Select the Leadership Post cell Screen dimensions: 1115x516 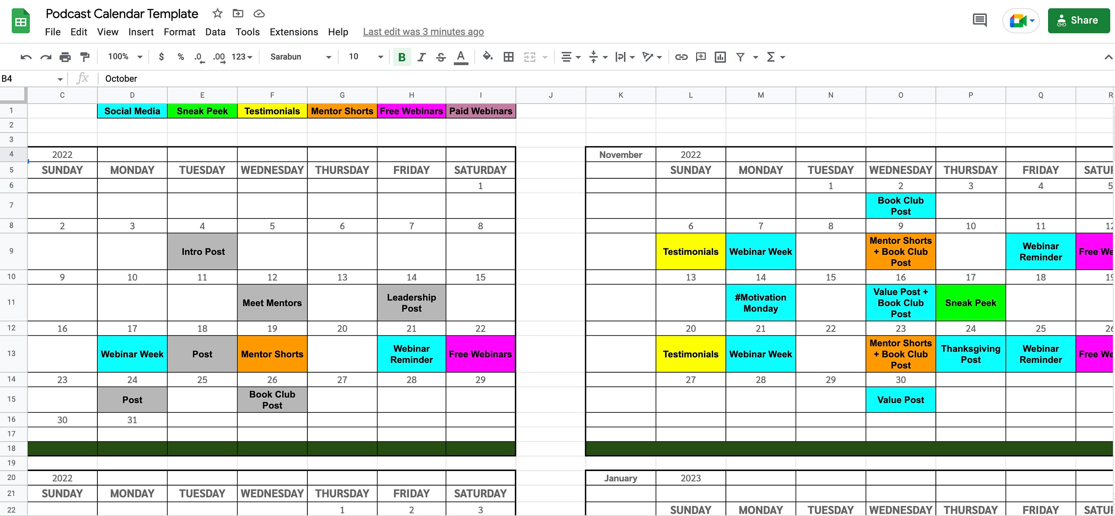(411, 302)
